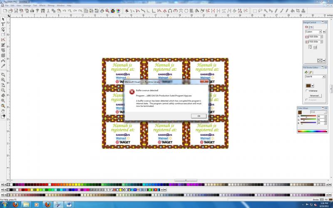Click the Redo toolbar icon
This screenshot has height=208, width=333.
coord(75,11)
